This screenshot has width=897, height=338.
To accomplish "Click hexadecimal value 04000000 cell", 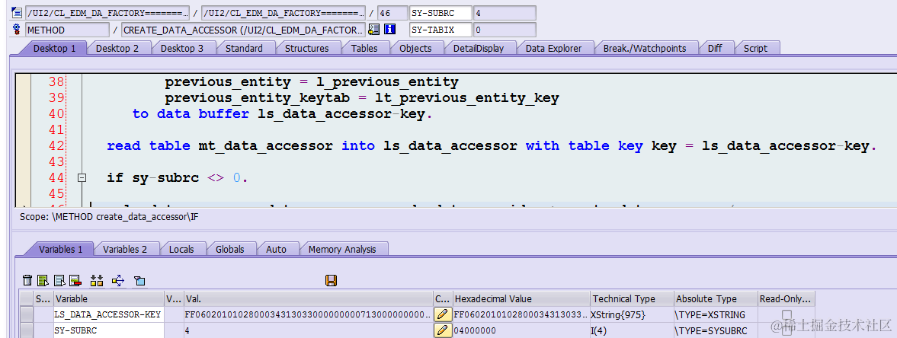I will click(x=521, y=330).
